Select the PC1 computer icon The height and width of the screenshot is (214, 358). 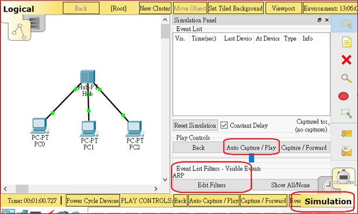coord(89,129)
